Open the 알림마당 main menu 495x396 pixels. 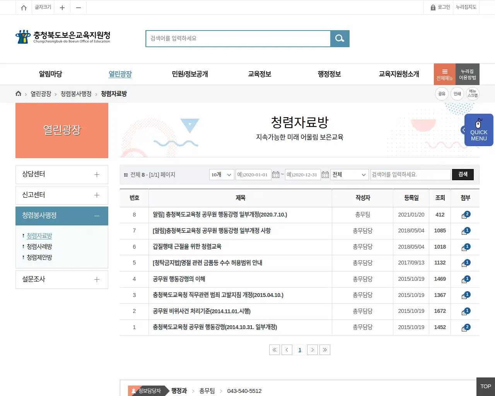(x=51, y=74)
